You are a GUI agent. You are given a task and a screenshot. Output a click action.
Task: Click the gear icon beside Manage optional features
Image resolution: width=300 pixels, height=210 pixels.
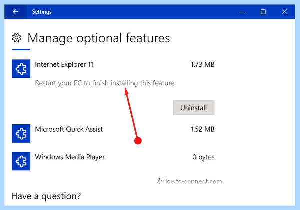click(17, 38)
